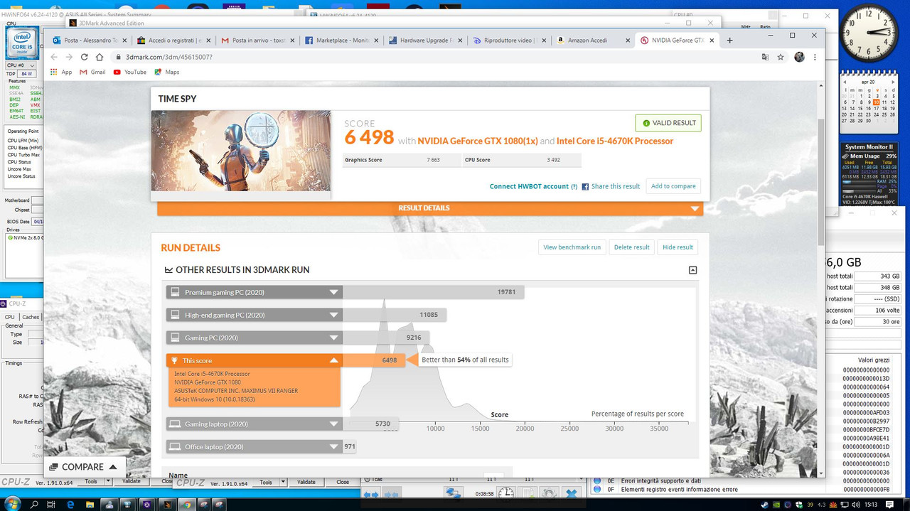The height and width of the screenshot is (511, 910).
Task: Click the Add to compare button
Action: point(673,186)
